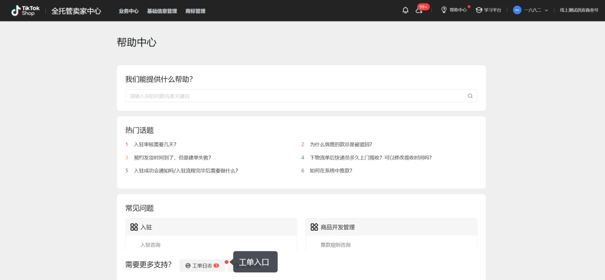This screenshot has height=280, width=605.
Task: Expand the 一六八二 account dropdown arrow
Action: pos(546,11)
